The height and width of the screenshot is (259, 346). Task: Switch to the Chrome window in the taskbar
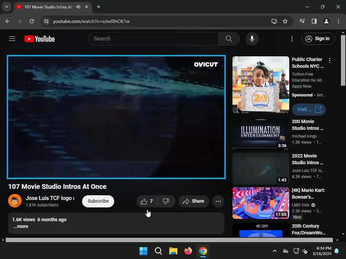(203, 251)
